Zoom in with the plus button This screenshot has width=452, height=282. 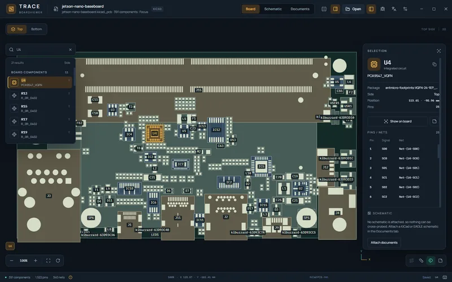tap(36, 261)
